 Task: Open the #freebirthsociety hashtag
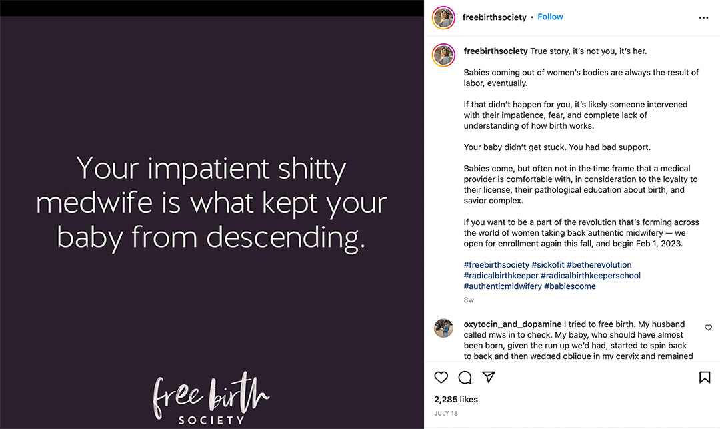pos(496,264)
